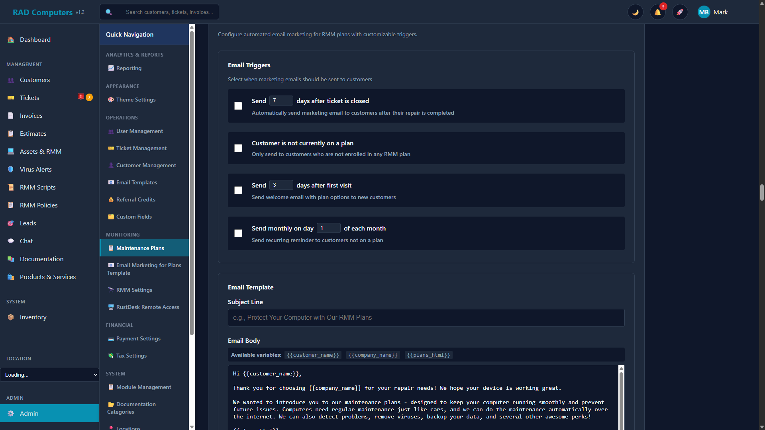The image size is (765, 430).
Task: Open Virus Alerts shield icon
Action: click(x=11, y=169)
